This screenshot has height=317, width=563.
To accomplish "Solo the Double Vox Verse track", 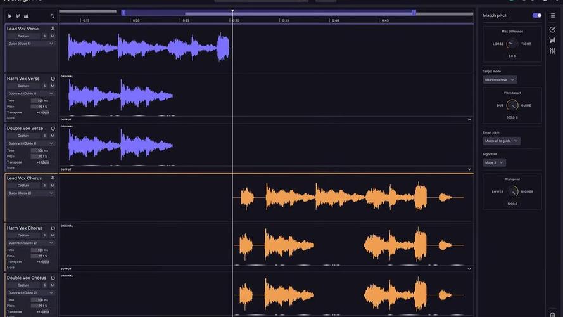I will tap(44, 136).
